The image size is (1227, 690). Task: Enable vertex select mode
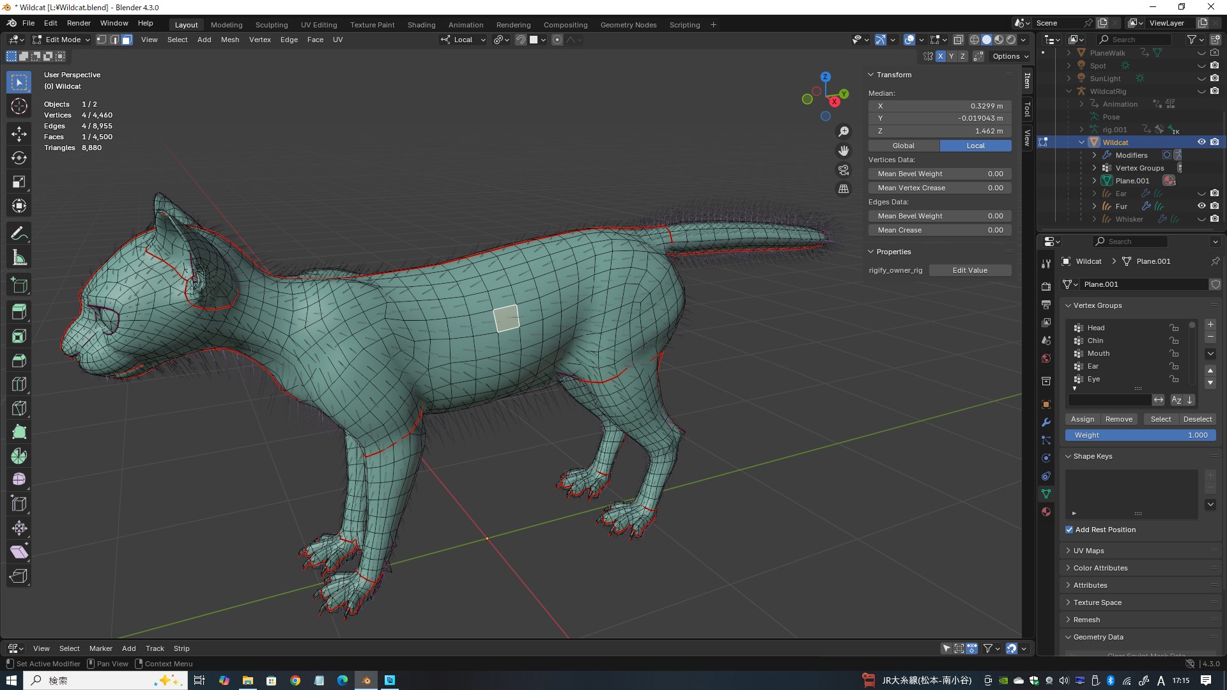point(102,40)
